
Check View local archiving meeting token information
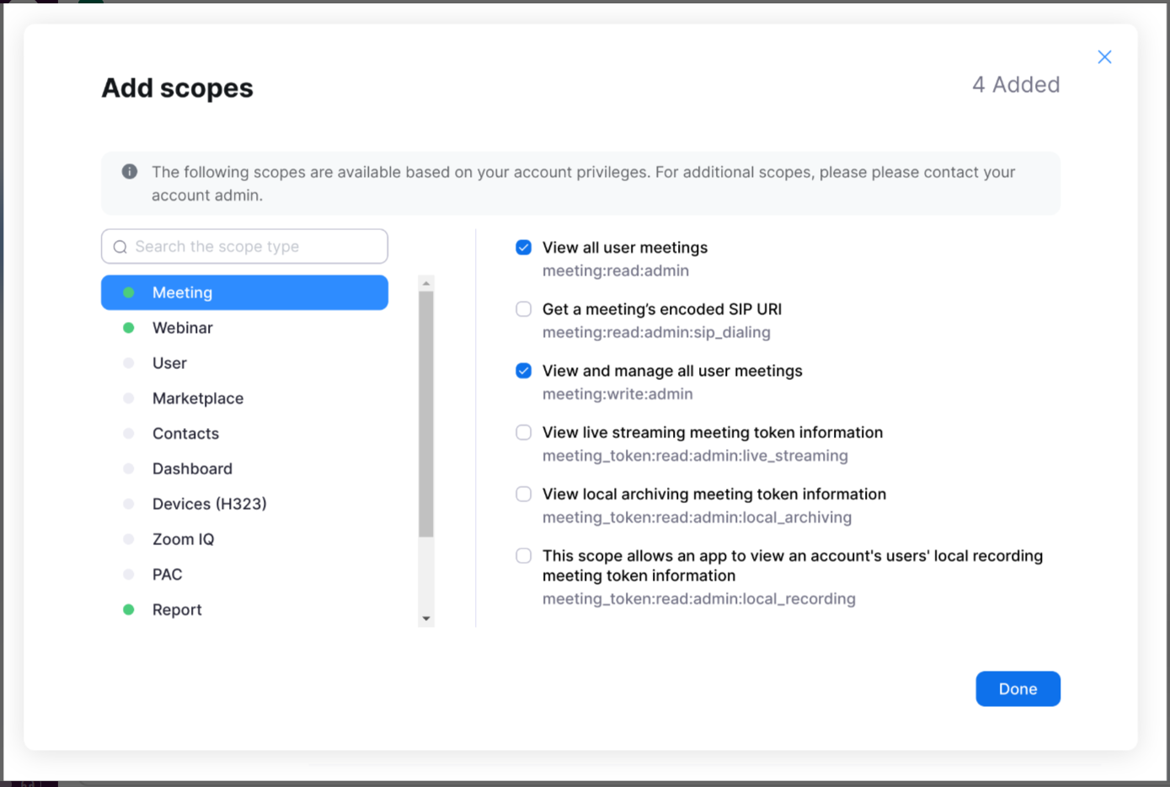(524, 494)
